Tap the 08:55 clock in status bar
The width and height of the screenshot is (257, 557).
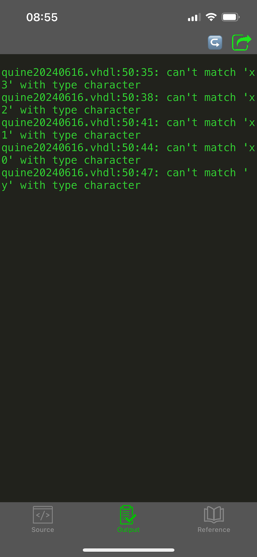(42, 17)
